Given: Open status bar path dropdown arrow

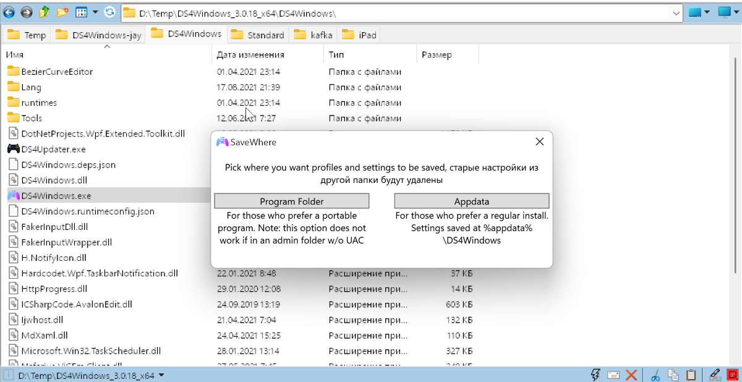Looking at the screenshot, I should tap(161, 375).
